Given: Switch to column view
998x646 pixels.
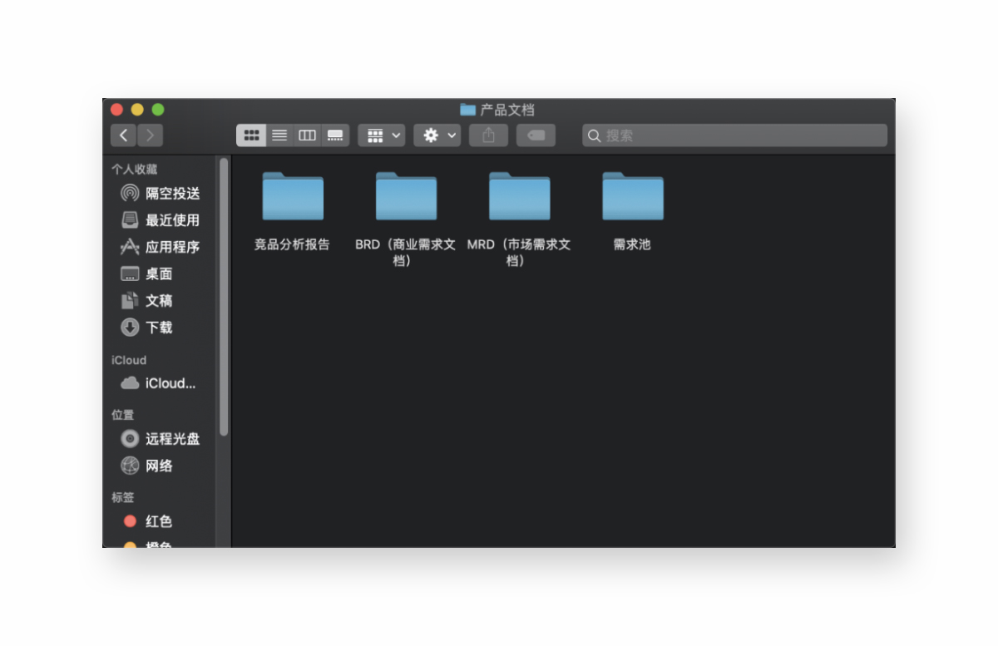Looking at the screenshot, I should click(308, 136).
